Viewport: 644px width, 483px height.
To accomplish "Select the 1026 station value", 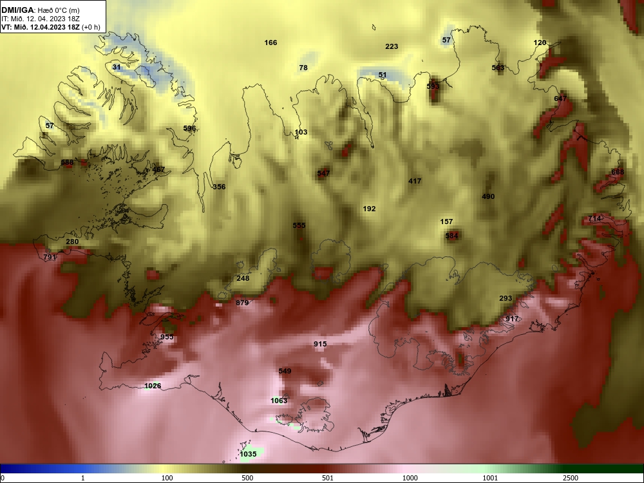I will [153, 386].
